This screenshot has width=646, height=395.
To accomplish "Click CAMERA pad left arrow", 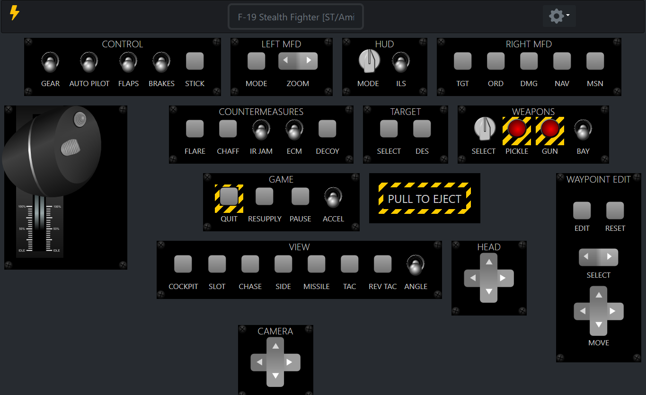I will coord(259,362).
